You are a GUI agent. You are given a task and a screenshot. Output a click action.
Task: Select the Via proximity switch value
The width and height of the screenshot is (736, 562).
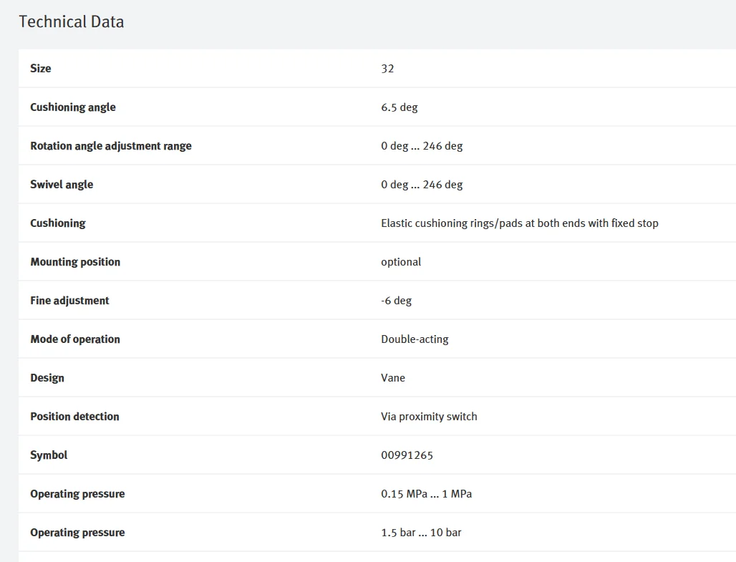point(429,417)
